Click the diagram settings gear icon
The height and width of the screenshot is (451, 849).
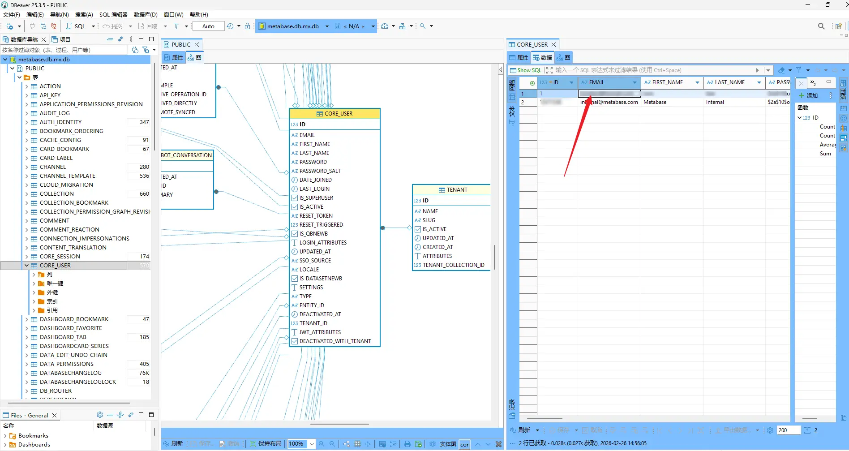[432, 444]
